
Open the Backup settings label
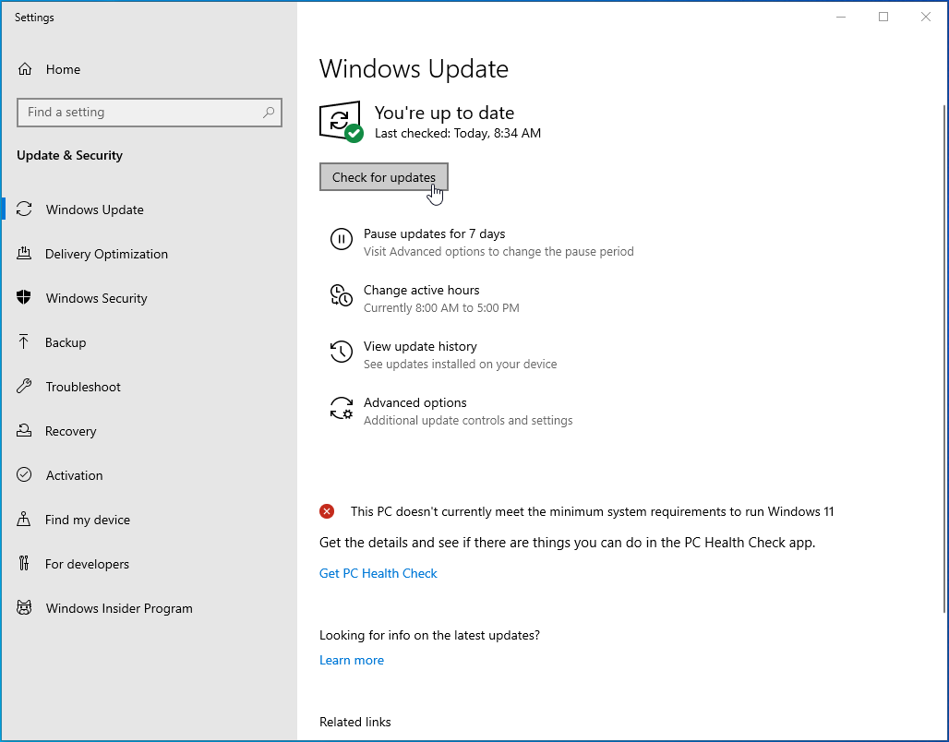click(66, 342)
